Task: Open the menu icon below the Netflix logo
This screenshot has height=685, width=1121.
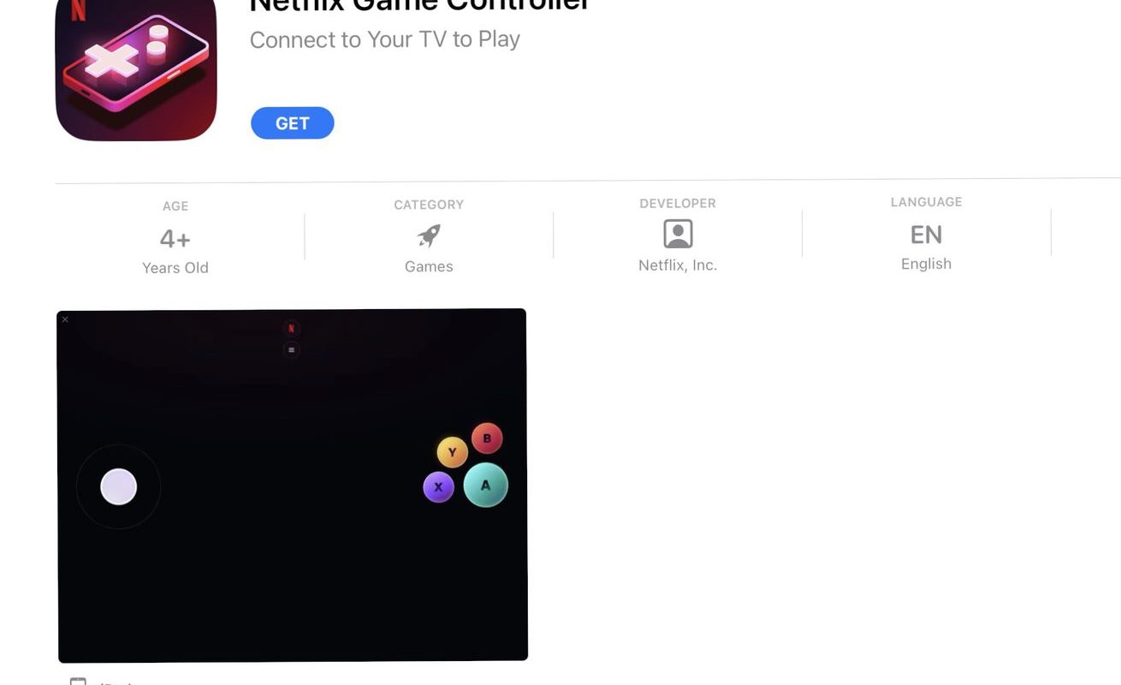Action: 291,349
